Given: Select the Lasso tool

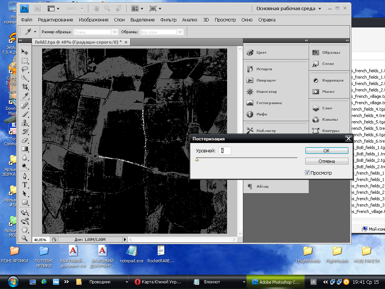Looking at the screenshot, I should 25,69.
